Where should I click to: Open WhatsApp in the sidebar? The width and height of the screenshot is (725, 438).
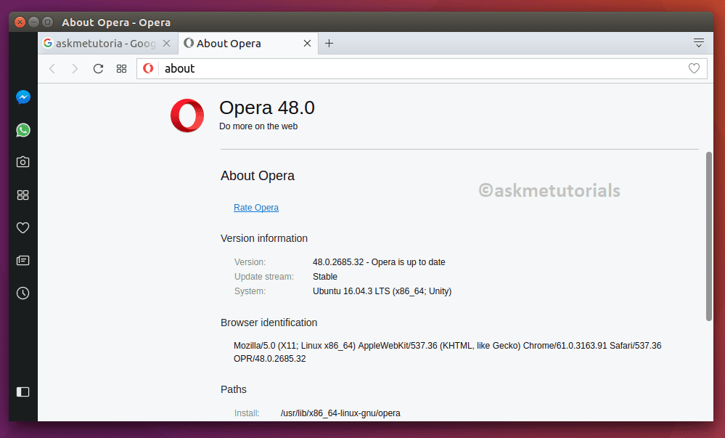23,130
